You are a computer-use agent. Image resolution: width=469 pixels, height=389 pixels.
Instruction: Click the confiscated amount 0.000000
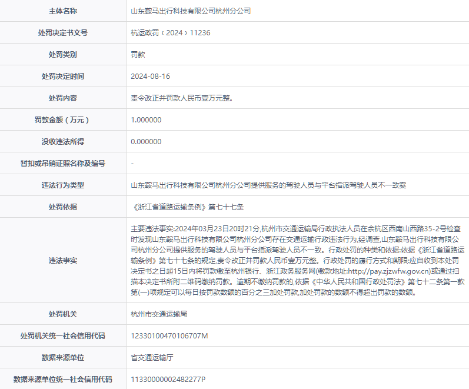146,142
